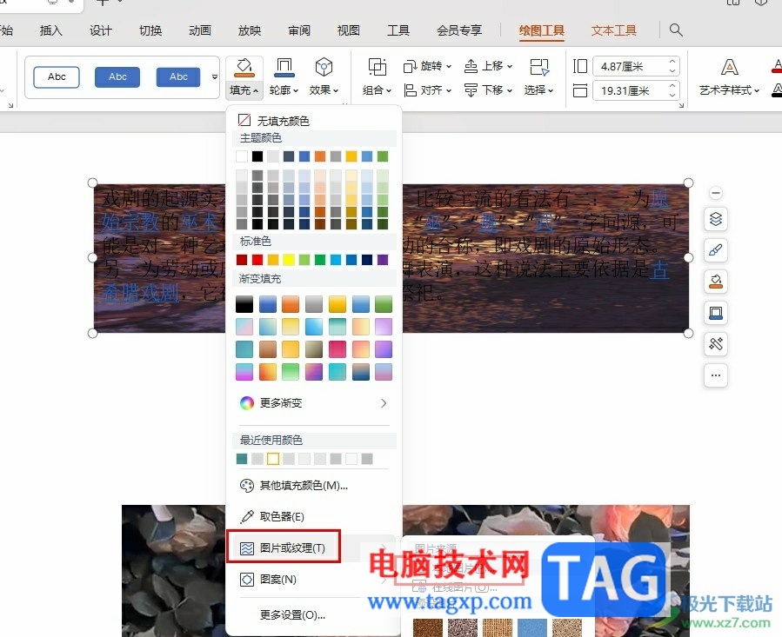Image resolution: width=782 pixels, height=637 pixels.
Task: Open the WordArt Styles dropdown
Action: [x=729, y=90]
